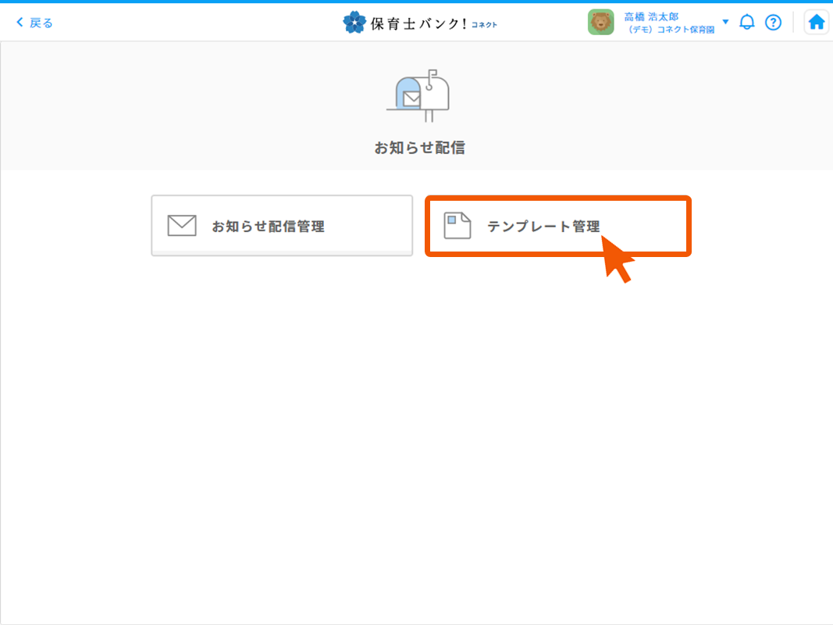Go to home using the house icon
This screenshot has width=833, height=625.
pyautogui.click(x=817, y=23)
